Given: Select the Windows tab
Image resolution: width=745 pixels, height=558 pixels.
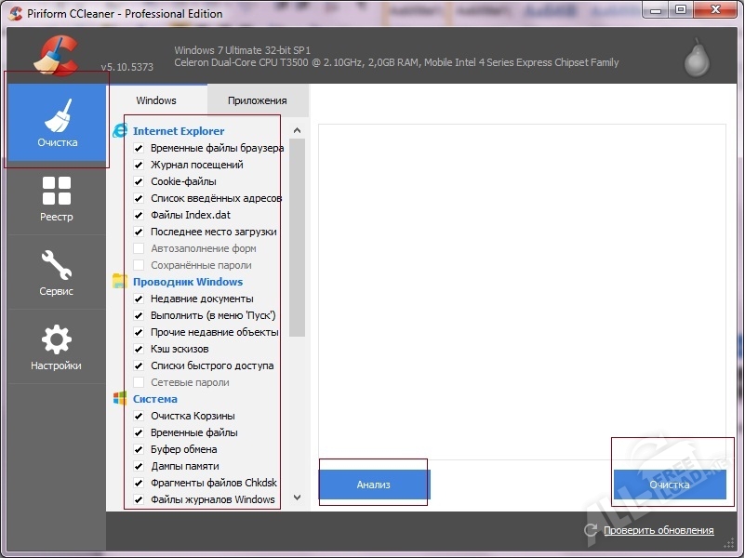Looking at the screenshot, I should [156, 100].
